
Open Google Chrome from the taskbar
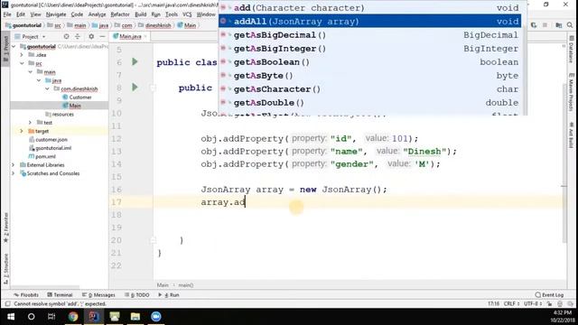[73, 317]
